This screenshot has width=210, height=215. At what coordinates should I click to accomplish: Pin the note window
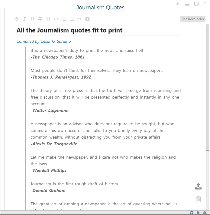pyautogui.click(x=178, y=4)
